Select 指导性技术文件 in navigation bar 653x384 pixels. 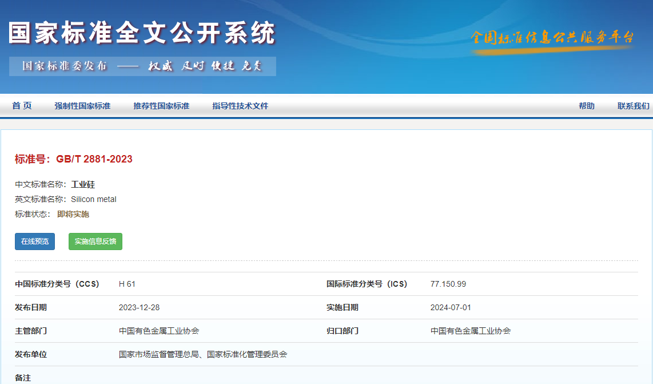pyautogui.click(x=240, y=106)
